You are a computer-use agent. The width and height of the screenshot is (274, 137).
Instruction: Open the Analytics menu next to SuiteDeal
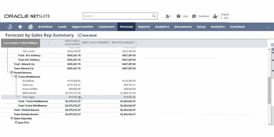click(x=218, y=27)
